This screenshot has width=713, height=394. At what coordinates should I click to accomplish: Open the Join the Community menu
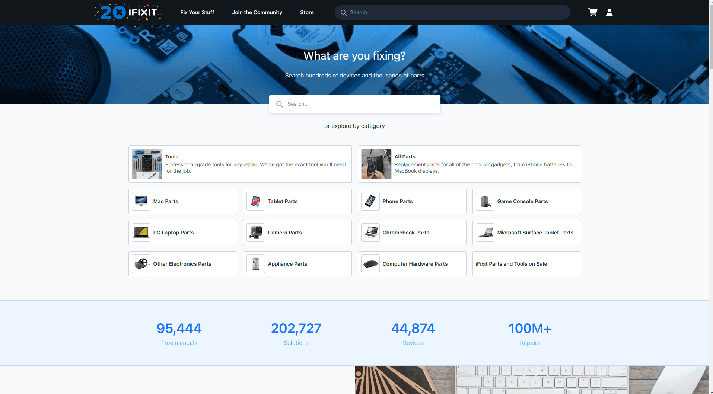click(x=257, y=12)
